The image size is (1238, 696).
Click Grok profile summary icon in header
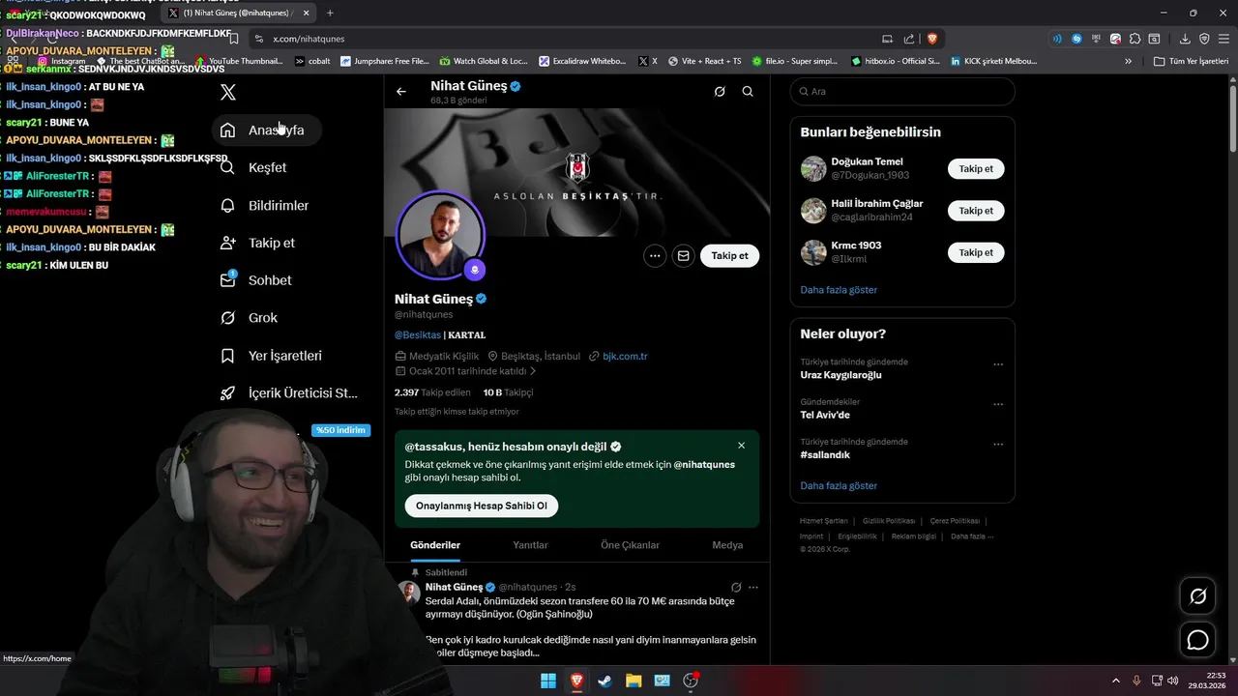click(x=720, y=92)
